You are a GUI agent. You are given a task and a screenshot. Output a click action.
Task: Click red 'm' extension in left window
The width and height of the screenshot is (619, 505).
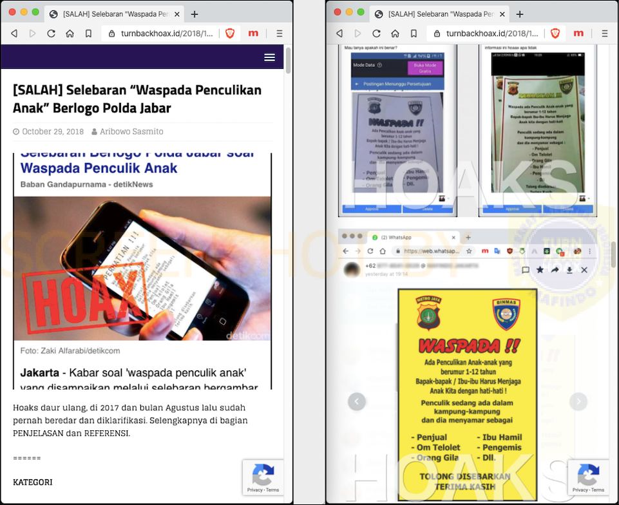coord(253,33)
